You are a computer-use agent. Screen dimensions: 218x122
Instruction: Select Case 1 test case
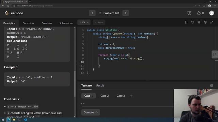pyautogui.click(x=89, y=96)
